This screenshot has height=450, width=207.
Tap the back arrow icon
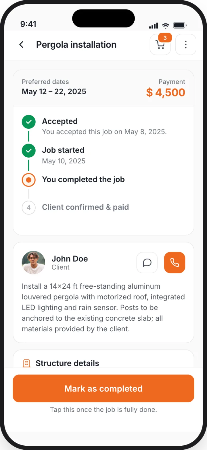[x=21, y=45]
